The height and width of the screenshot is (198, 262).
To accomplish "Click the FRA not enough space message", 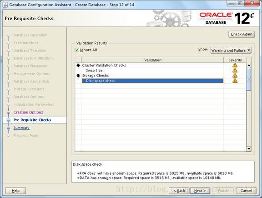I will coord(155,173).
